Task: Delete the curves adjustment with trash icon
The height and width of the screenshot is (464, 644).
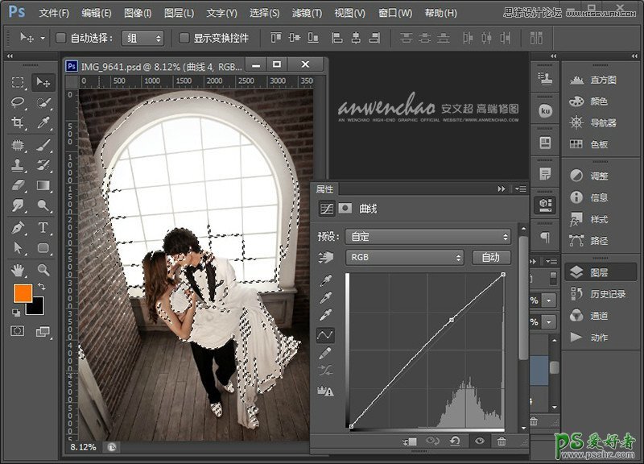Action: tap(502, 441)
